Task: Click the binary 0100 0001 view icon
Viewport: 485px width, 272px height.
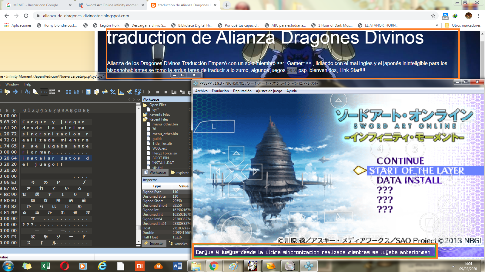Action: [x=76, y=92]
